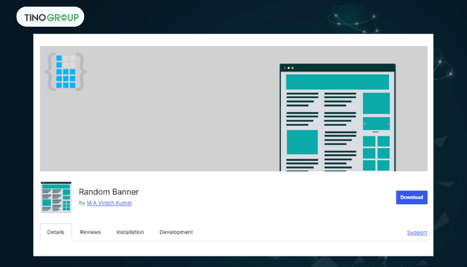Open the Installation tab
This screenshot has width=467, height=267.
[130, 232]
